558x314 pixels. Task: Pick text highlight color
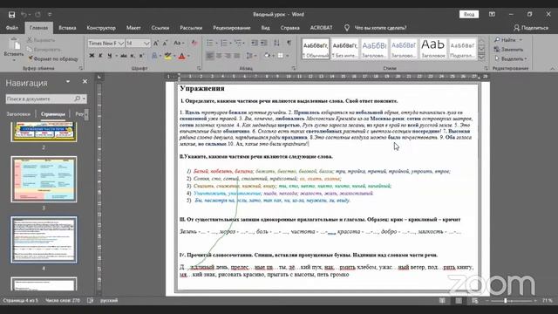[x=167, y=56]
